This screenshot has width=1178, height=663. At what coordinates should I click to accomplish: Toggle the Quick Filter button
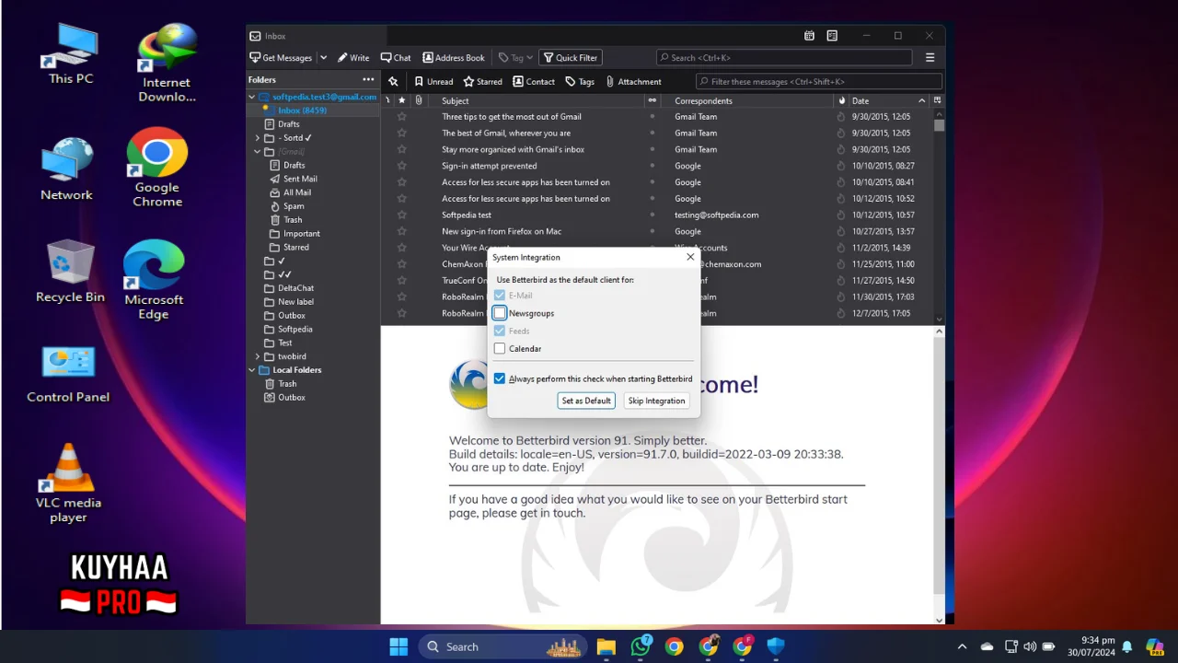pos(571,57)
